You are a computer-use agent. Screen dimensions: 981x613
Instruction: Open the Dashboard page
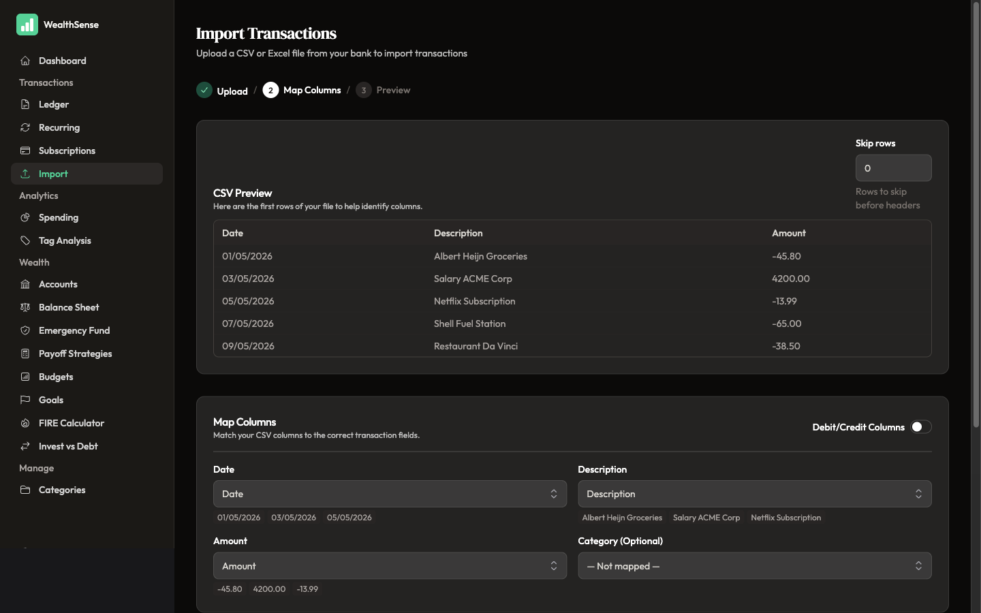pyautogui.click(x=87, y=61)
